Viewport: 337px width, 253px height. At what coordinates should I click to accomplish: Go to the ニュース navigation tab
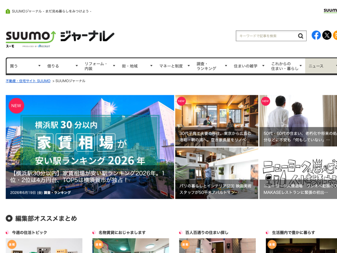(x=321, y=66)
